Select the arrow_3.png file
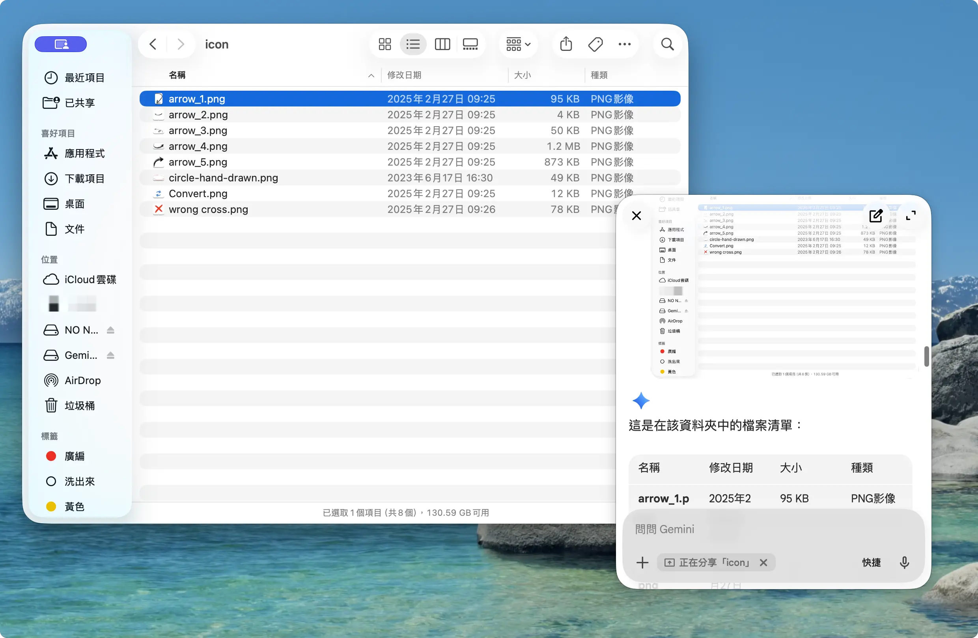The height and width of the screenshot is (638, 978). click(x=410, y=130)
